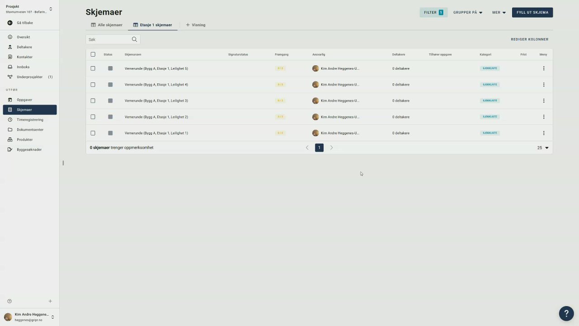
Task: Open the rows-per-page 25 dropdown
Action: pyautogui.click(x=543, y=148)
